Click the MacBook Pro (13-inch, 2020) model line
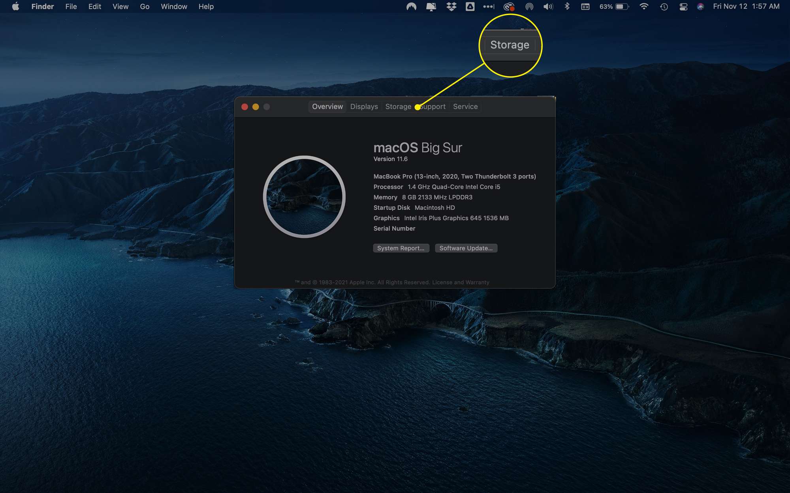Screen dimensions: 790x493 pos(455,176)
